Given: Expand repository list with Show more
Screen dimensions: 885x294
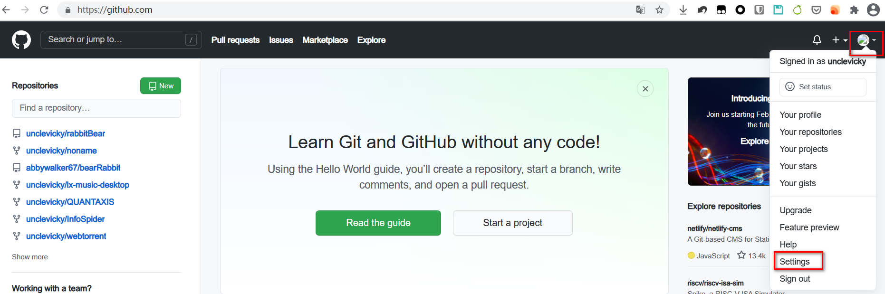Looking at the screenshot, I should (30, 257).
